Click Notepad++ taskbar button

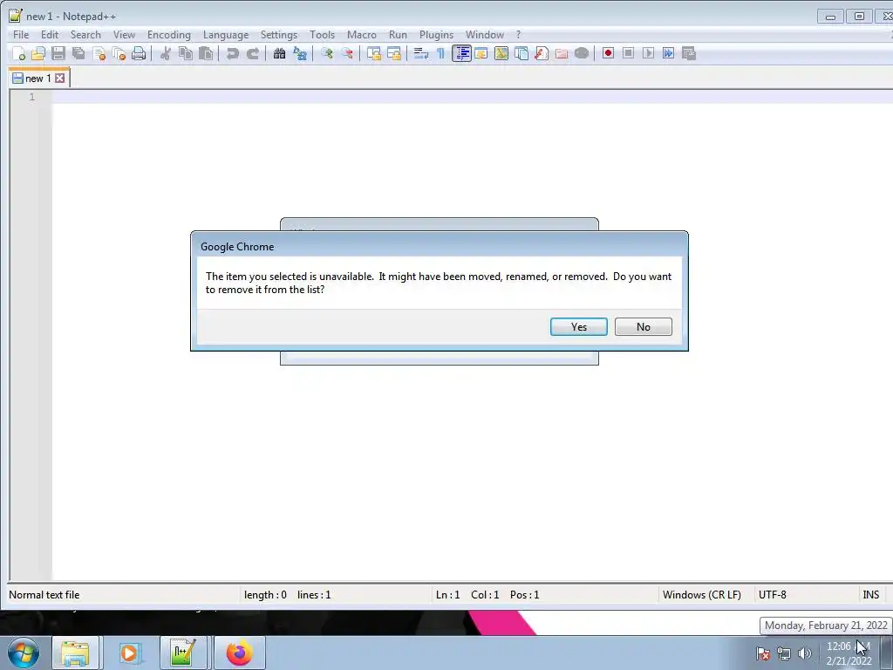click(183, 653)
